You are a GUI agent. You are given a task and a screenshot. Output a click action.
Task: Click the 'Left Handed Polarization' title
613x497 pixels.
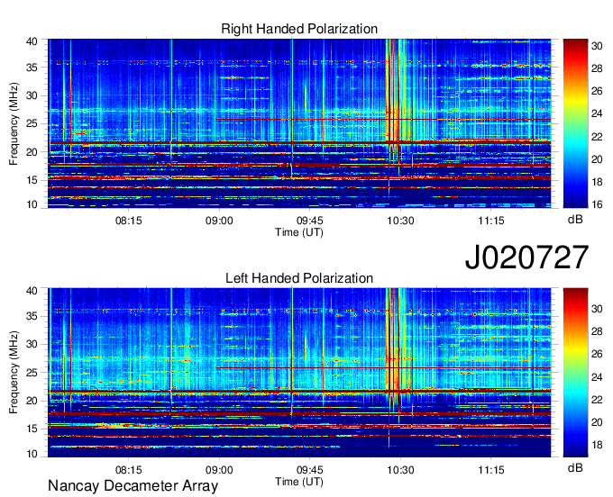pos(299,278)
